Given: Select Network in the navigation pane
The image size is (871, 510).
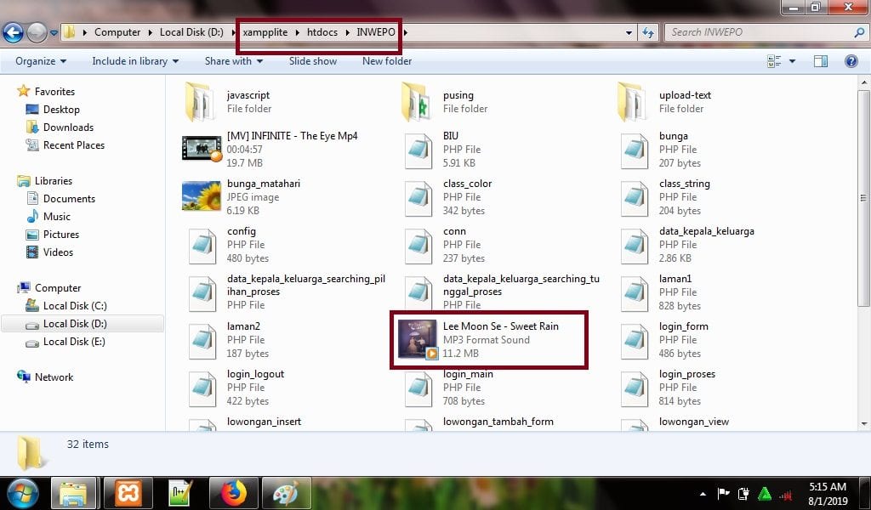Looking at the screenshot, I should (54, 377).
